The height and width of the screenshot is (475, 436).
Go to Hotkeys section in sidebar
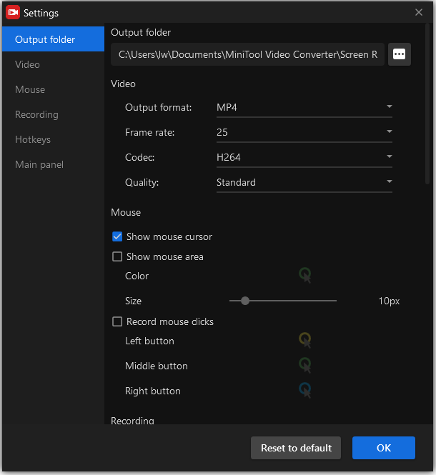[54, 139]
